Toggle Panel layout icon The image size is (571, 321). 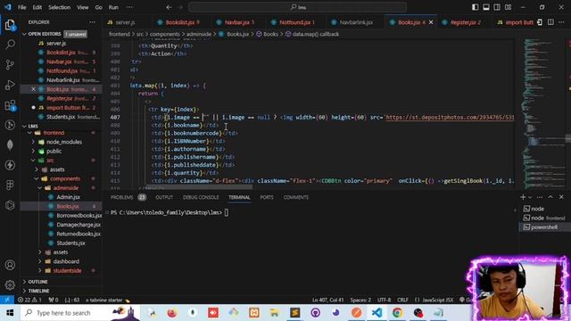[486, 7]
